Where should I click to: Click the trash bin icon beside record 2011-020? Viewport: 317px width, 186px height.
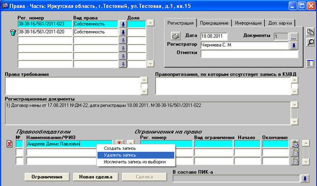(x=13, y=33)
